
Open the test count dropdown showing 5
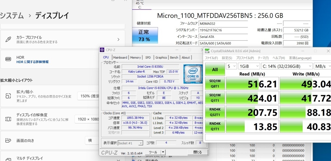(231, 66)
